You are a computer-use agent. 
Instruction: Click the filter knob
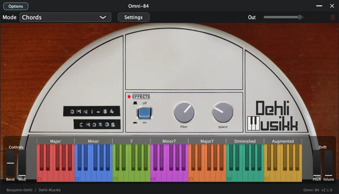click(184, 113)
